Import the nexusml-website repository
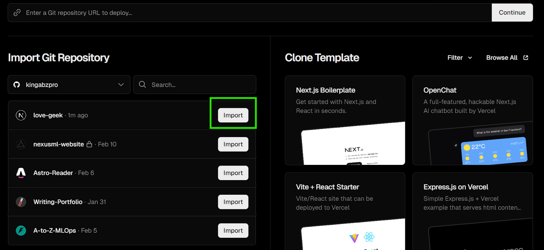This screenshot has width=544, height=250. click(233, 144)
